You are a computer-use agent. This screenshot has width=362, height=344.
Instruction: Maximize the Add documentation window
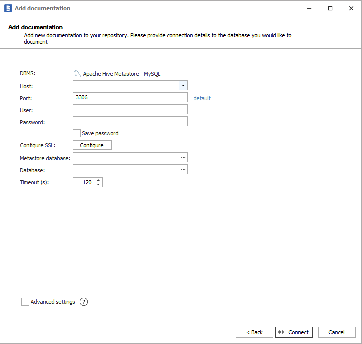[330, 8]
